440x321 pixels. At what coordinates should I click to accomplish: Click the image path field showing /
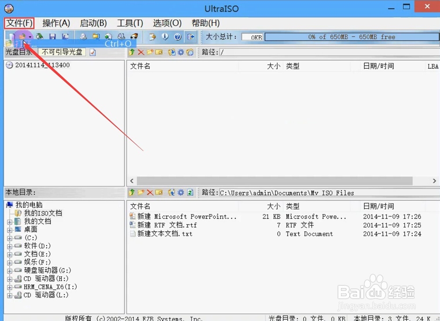pos(330,52)
